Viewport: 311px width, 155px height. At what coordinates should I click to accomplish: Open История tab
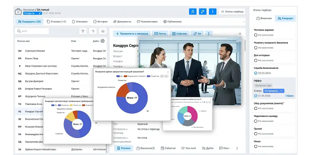point(100,22)
